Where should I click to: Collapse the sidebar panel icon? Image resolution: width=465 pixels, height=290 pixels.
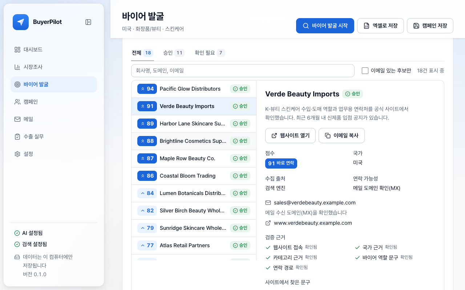pyautogui.click(x=88, y=22)
